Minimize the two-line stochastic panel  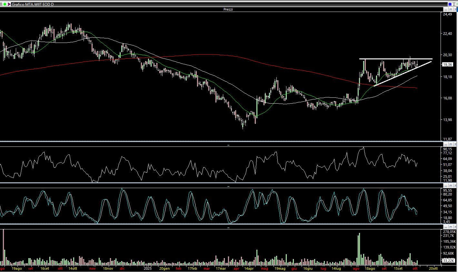445,186
